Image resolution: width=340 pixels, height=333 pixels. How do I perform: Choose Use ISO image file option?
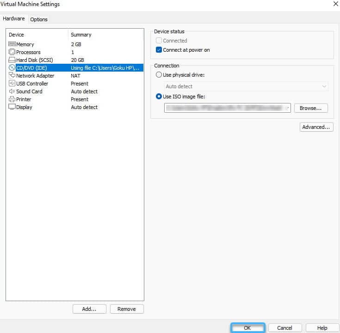[159, 97]
